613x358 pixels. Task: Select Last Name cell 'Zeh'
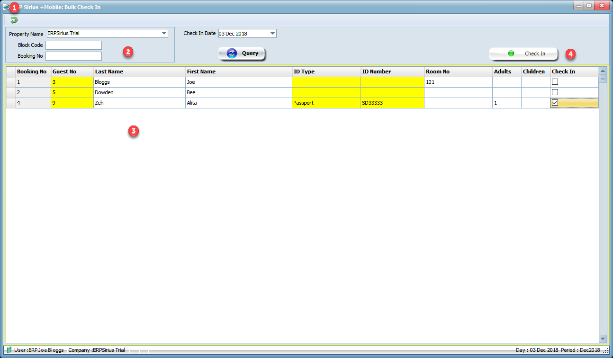[139, 103]
